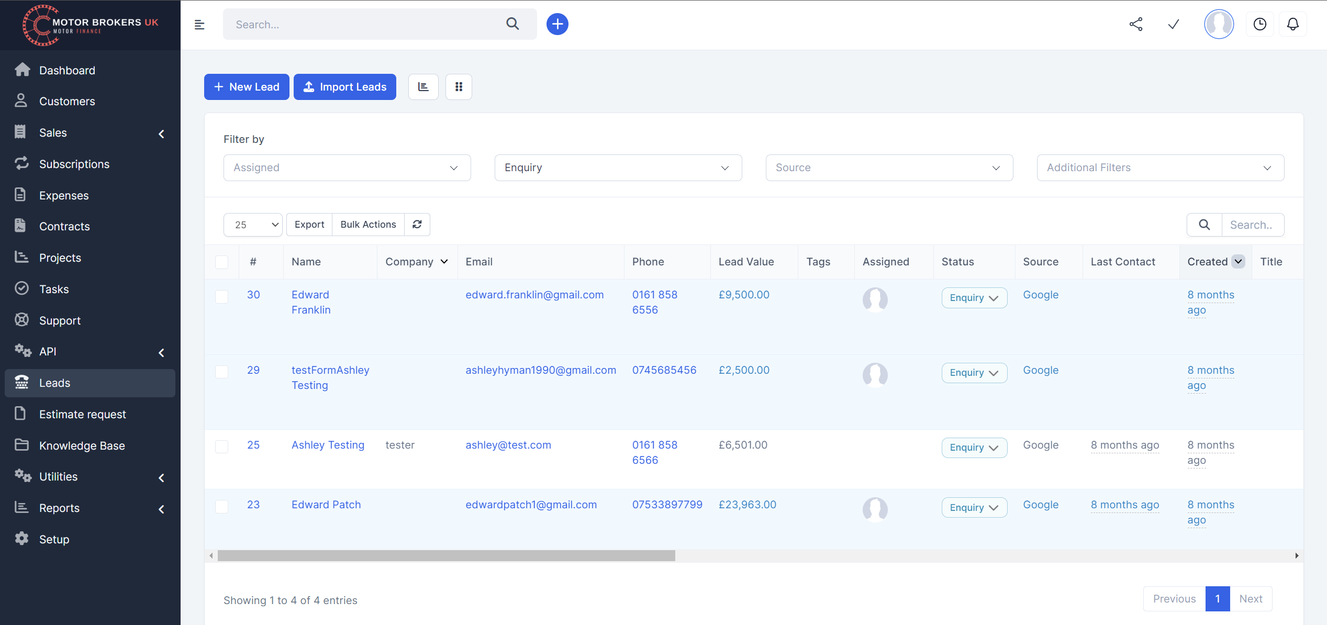Open the Assigned filter dropdown
The image size is (1327, 625).
point(347,168)
